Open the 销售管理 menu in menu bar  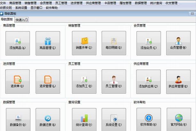pos(30,3)
